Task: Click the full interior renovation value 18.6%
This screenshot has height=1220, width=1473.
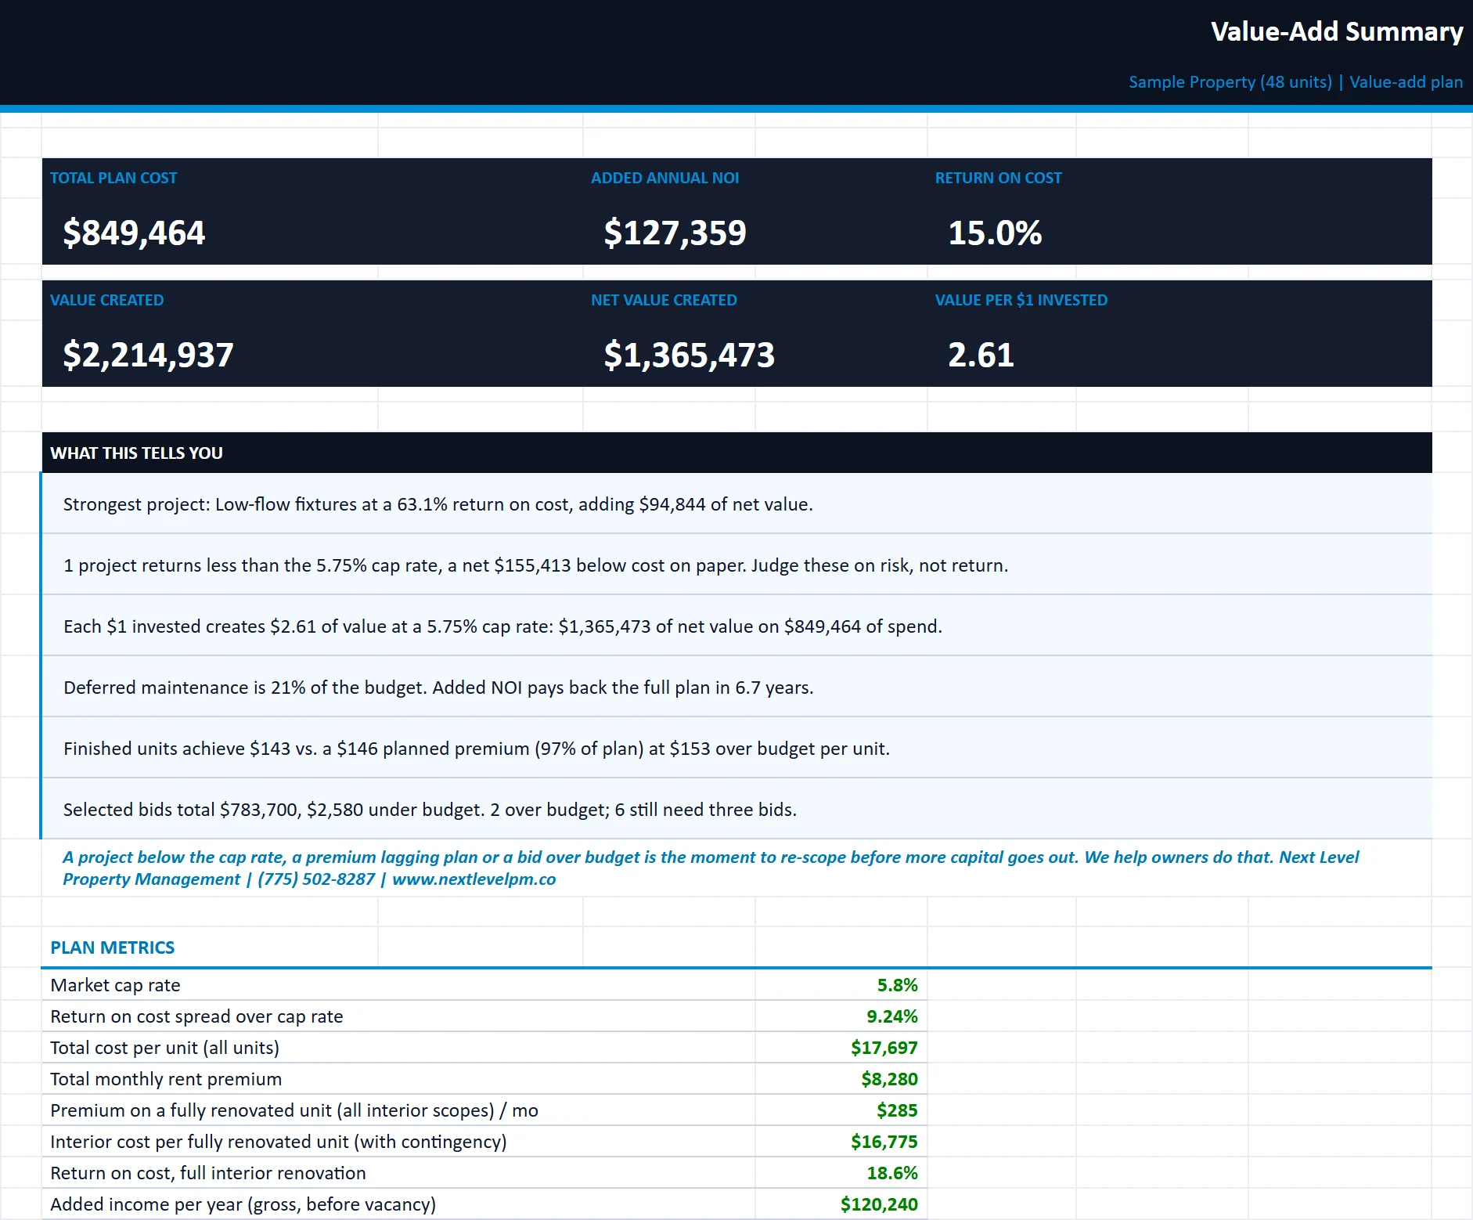Action: tap(891, 1173)
